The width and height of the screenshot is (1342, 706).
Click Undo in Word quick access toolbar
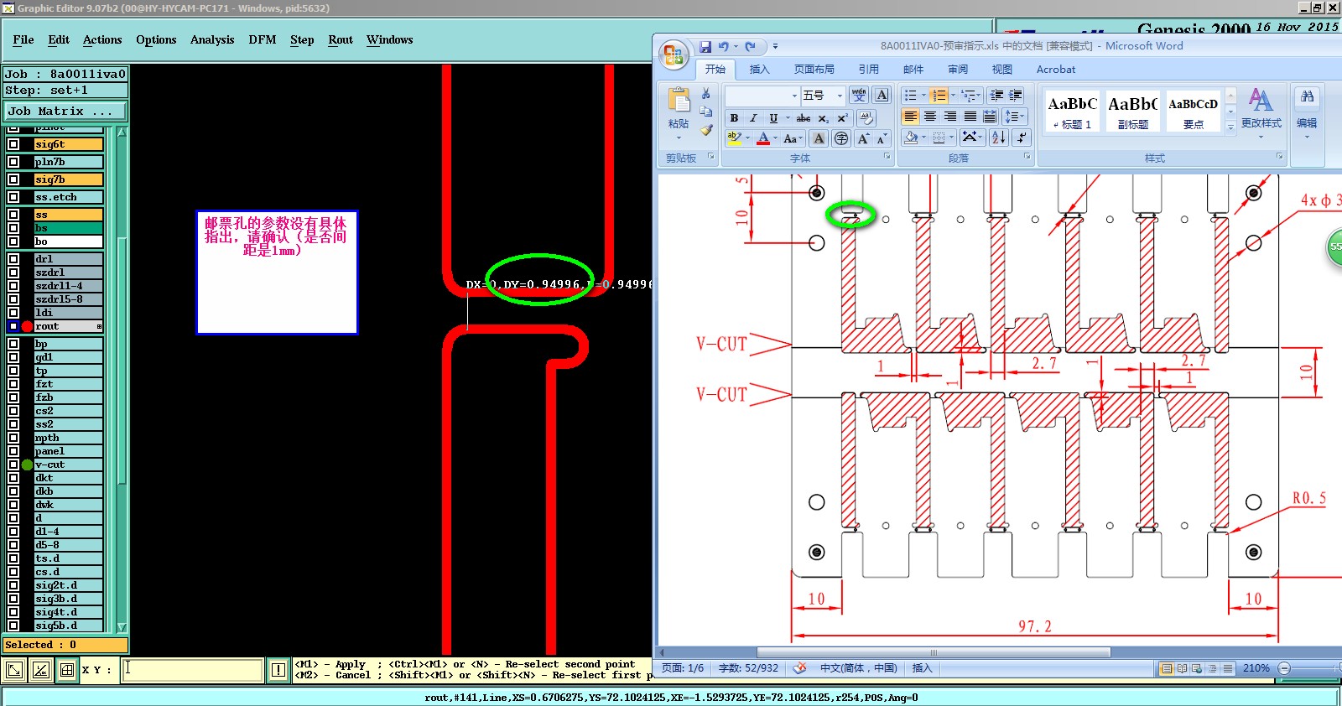(723, 47)
